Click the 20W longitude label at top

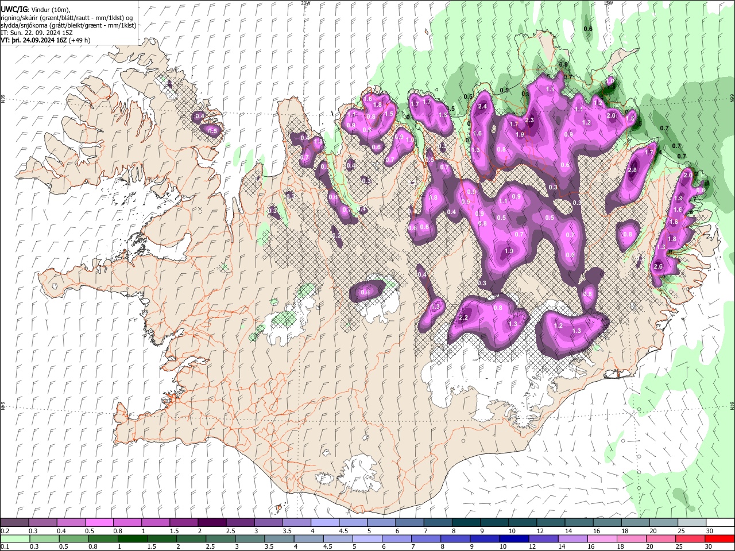305,2
